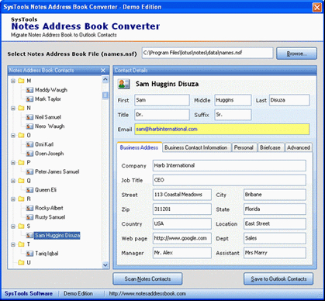Image resolution: width=325 pixels, height=301 pixels.
Task: Select Tariq Iqbal in contacts tree
Action: tap(47, 254)
